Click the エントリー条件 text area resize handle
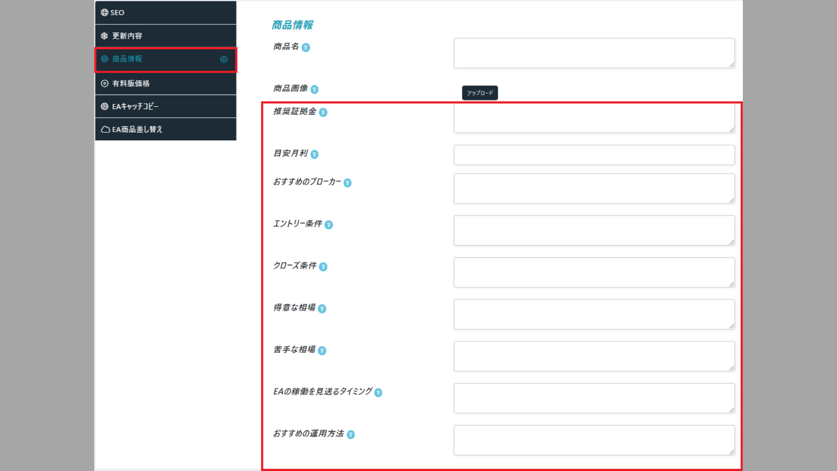 coord(732,242)
